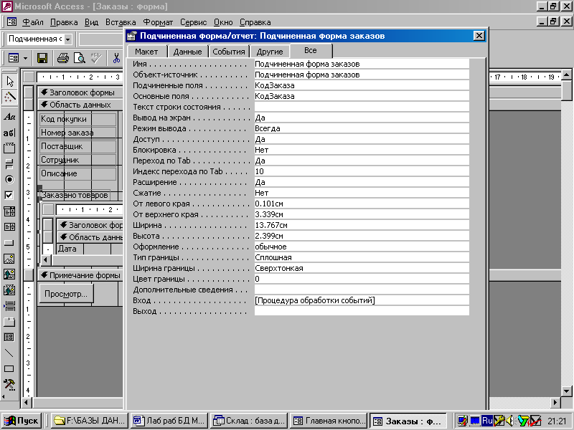Select the Command Button tool in toolbox
The width and height of the screenshot is (574, 430).
pyautogui.click(x=9, y=243)
